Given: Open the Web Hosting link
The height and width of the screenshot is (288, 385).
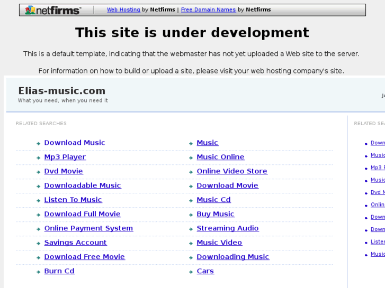Looking at the screenshot, I should (123, 10).
